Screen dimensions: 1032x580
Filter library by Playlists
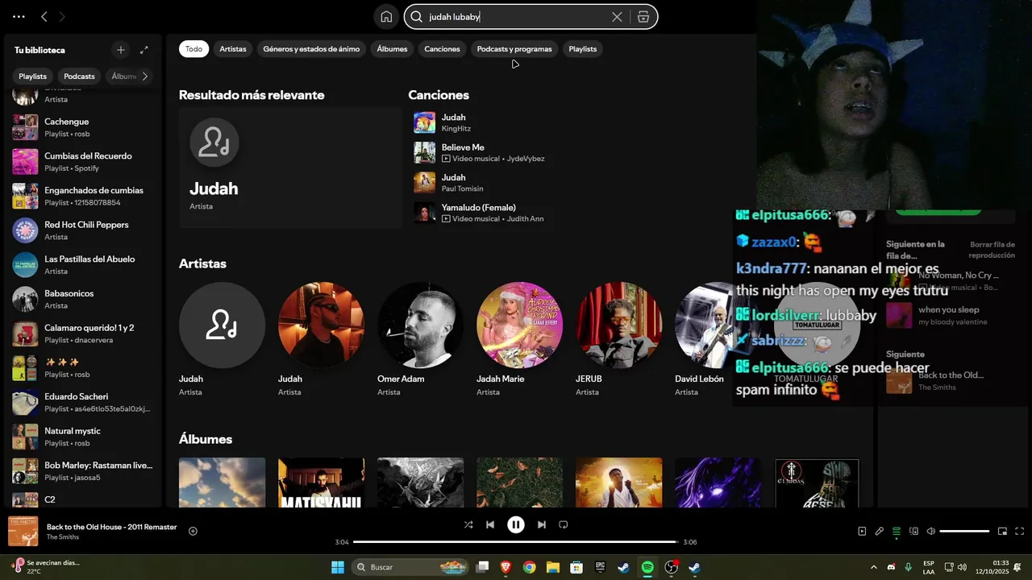coord(33,77)
